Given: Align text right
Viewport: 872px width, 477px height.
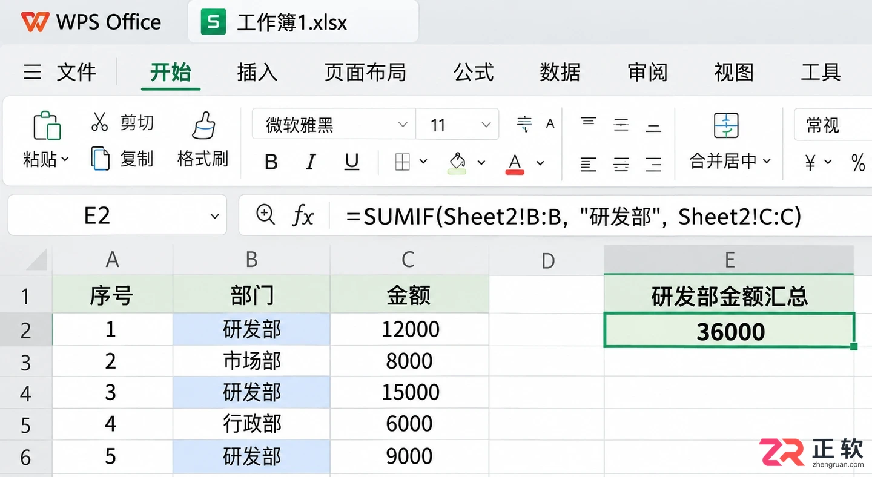Looking at the screenshot, I should click(x=653, y=164).
